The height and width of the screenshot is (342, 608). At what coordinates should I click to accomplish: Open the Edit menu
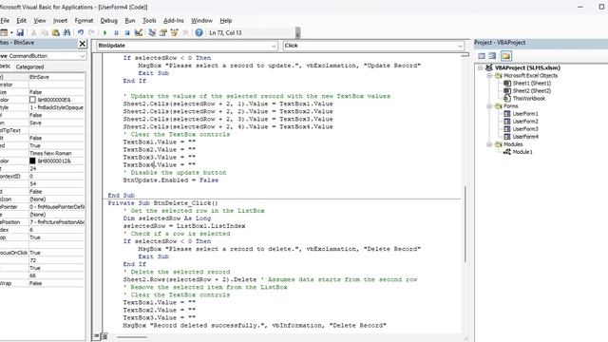tap(21, 21)
